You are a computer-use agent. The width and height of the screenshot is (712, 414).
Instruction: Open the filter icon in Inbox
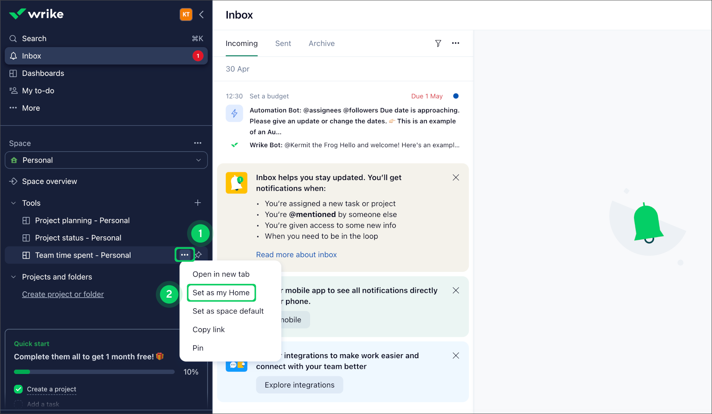coord(438,44)
